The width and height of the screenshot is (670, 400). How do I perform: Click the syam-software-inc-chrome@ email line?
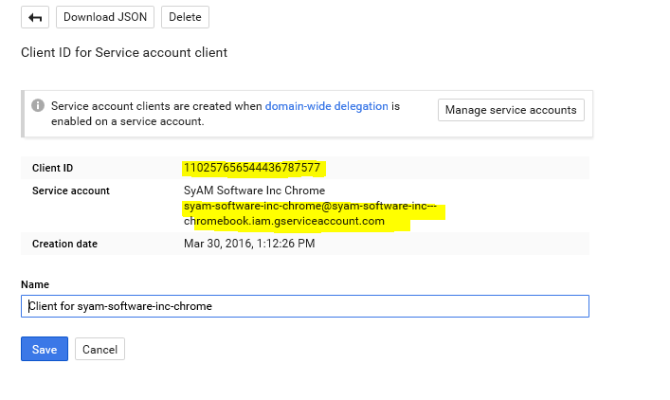pyautogui.click(x=314, y=207)
